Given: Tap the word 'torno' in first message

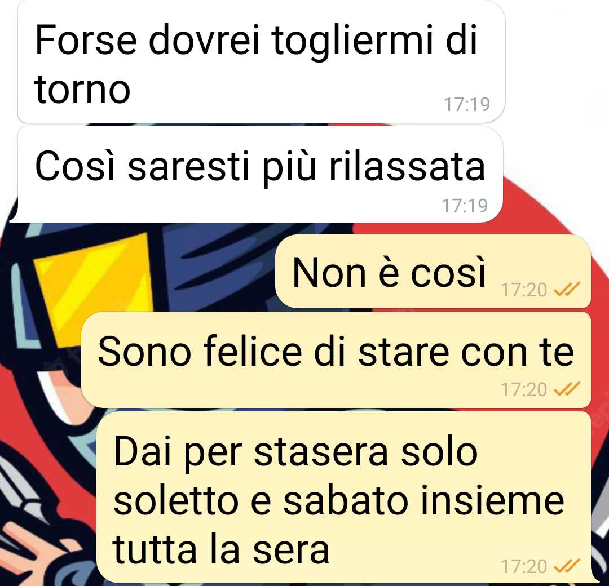Looking at the screenshot, I should pyautogui.click(x=82, y=90).
